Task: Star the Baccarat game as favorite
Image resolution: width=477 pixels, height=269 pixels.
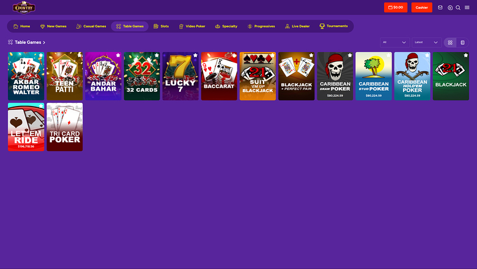Action: pyautogui.click(x=234, y=55)
